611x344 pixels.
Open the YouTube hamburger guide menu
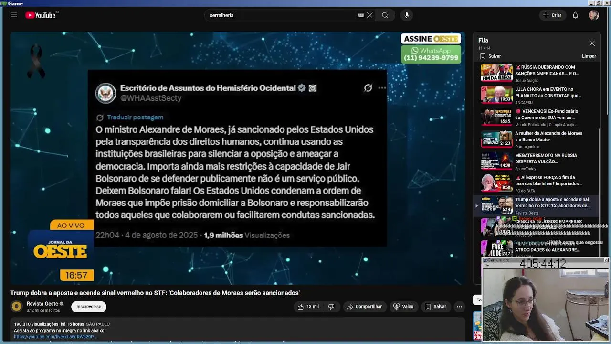[14, 15]
